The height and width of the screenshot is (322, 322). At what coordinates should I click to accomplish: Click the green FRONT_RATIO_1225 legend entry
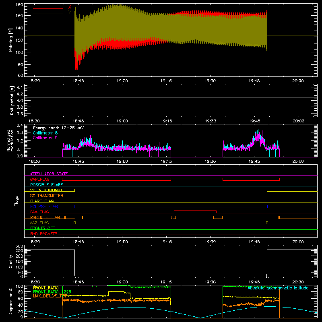[52, 292]
